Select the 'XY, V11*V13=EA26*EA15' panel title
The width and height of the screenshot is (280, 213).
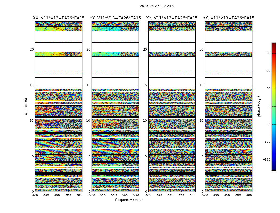pos(172,18)
